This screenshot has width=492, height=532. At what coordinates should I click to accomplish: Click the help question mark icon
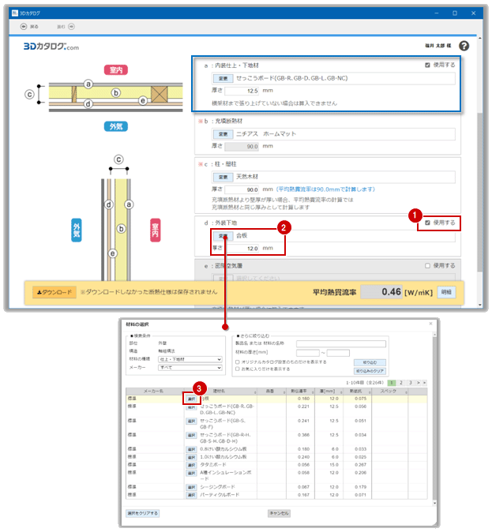click(x=464, y=47)
